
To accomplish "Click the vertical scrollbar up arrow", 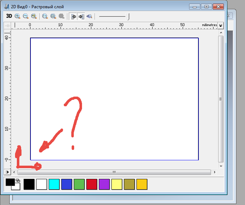I will pyautogui.click(x=221, y=33).
